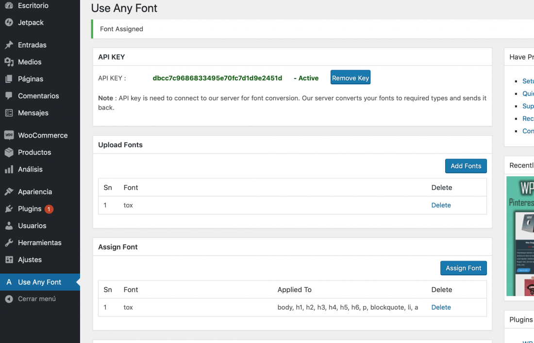This screenshot has width=534, height=343.
Task: Collapse sidebar via Cerrar menú text
Action: [37, 299]
